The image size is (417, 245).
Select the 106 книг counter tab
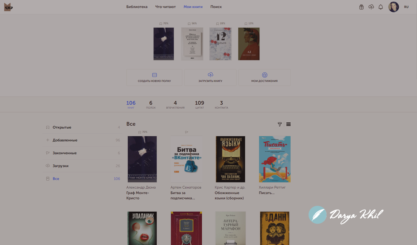pos(131,105)
